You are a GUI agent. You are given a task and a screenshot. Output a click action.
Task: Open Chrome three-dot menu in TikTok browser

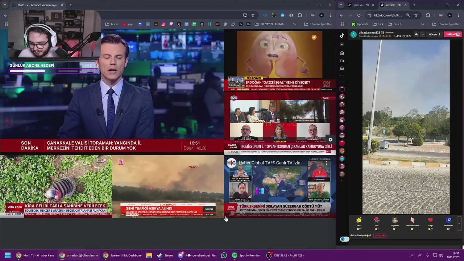459,15
